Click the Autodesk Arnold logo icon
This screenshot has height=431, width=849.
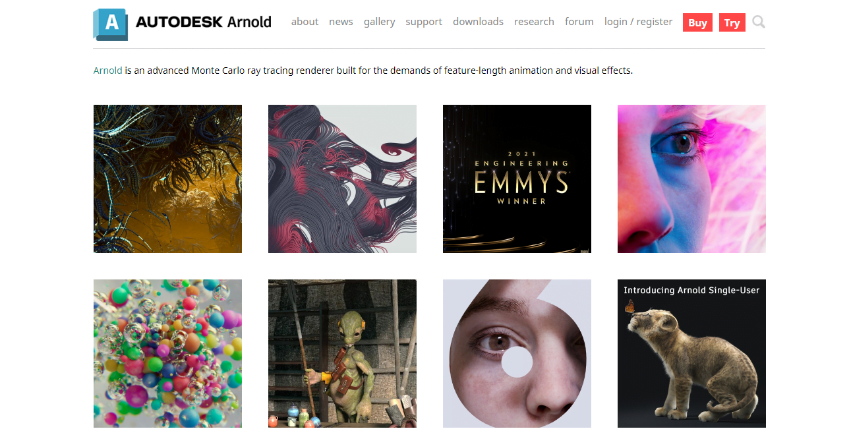(110, 24)
